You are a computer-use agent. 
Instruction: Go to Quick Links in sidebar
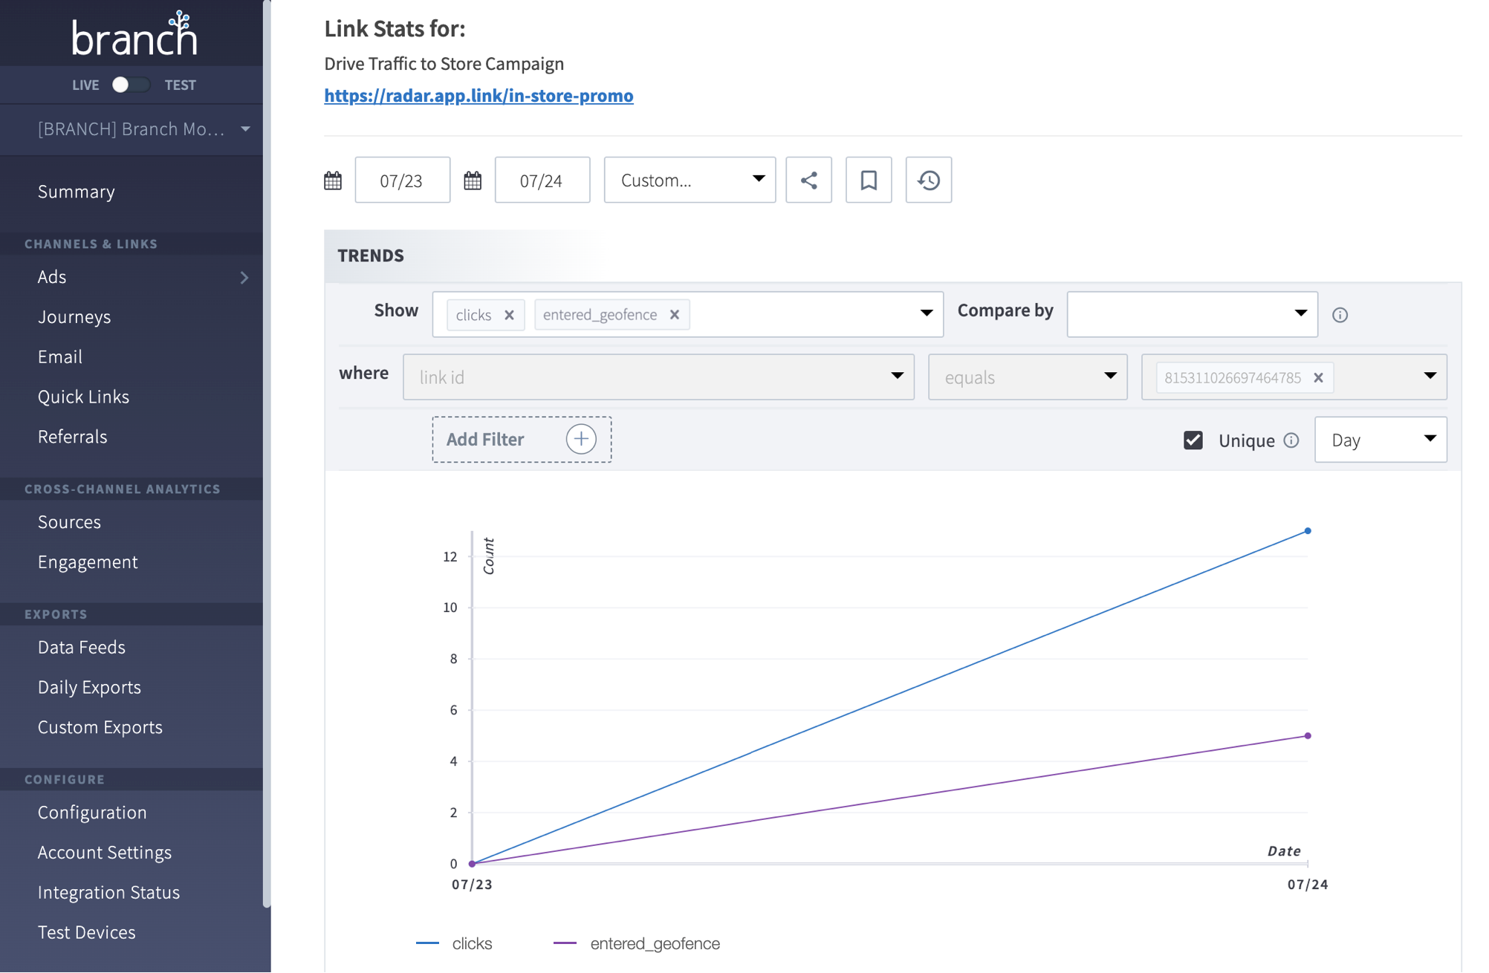coord(83,397)
